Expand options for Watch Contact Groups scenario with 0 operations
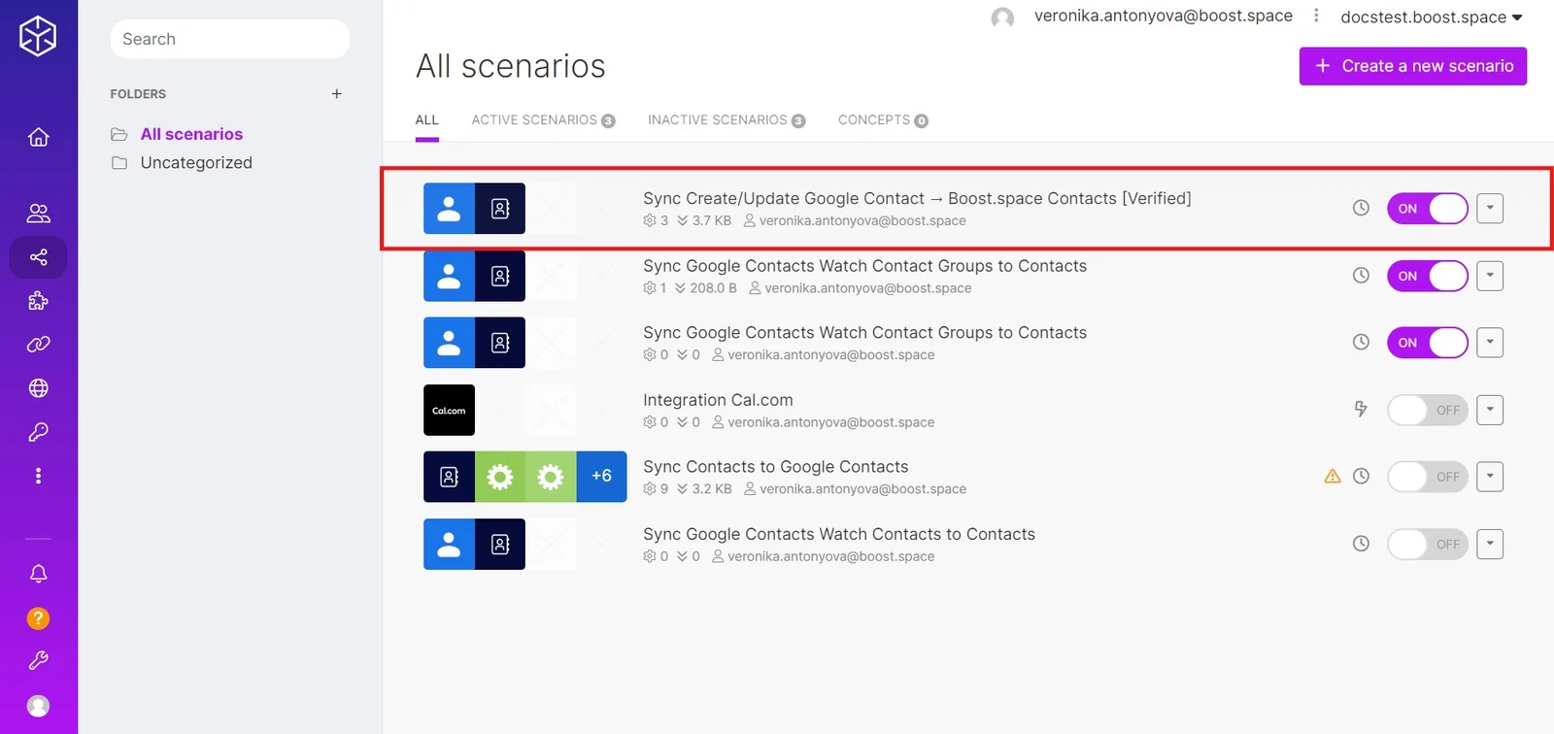 tap(1490, 343)
